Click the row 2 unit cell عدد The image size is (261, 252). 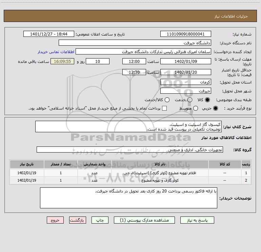94,180
